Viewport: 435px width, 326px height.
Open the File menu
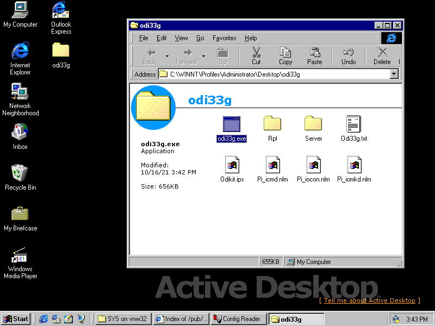point(143,38)
